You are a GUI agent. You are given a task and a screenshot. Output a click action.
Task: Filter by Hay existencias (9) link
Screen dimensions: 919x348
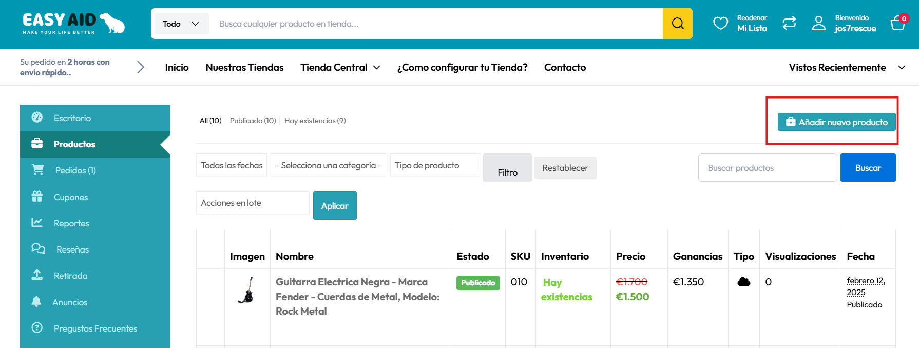[315, 121]
